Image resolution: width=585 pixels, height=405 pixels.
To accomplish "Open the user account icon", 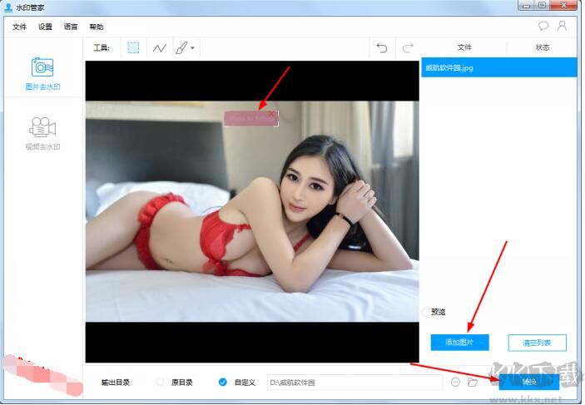I will pyautogui.click(x=563, y=26).
